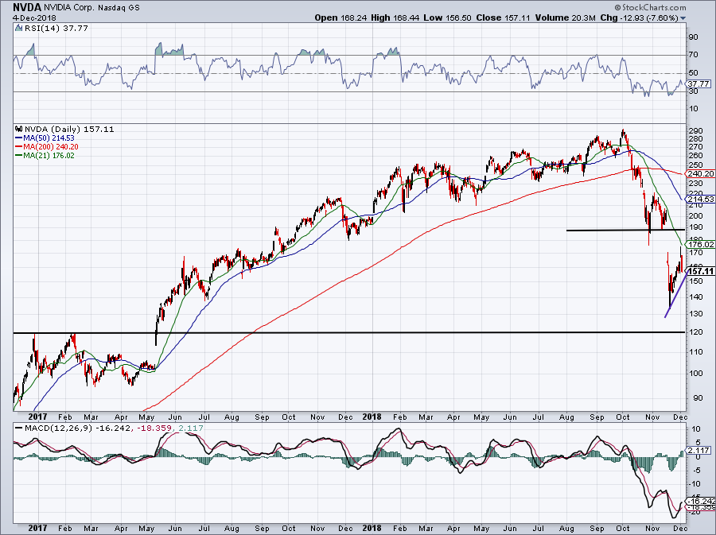Viewport: 716px width, 535px height.
Task: Click the Volume value 20.3M
Action: pyautogui.click(x=584, y=17)
